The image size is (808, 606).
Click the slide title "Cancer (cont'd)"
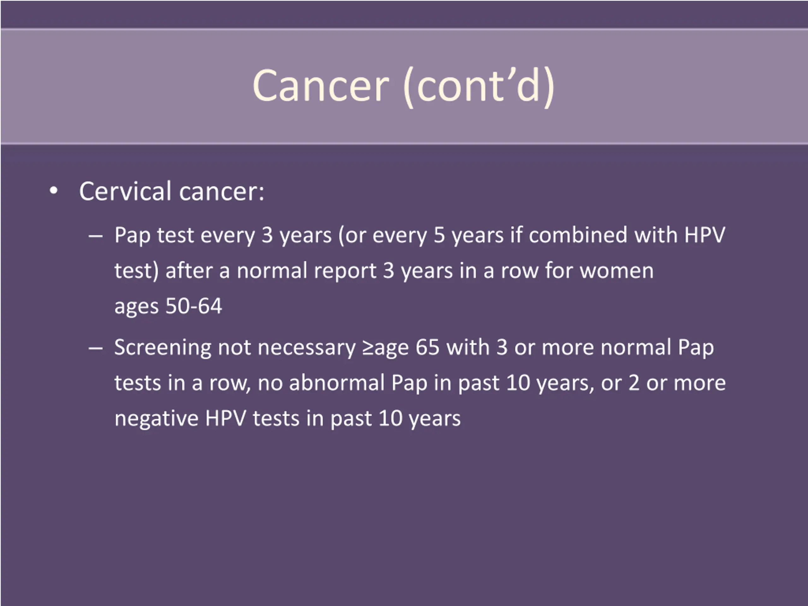coord(404,86)
